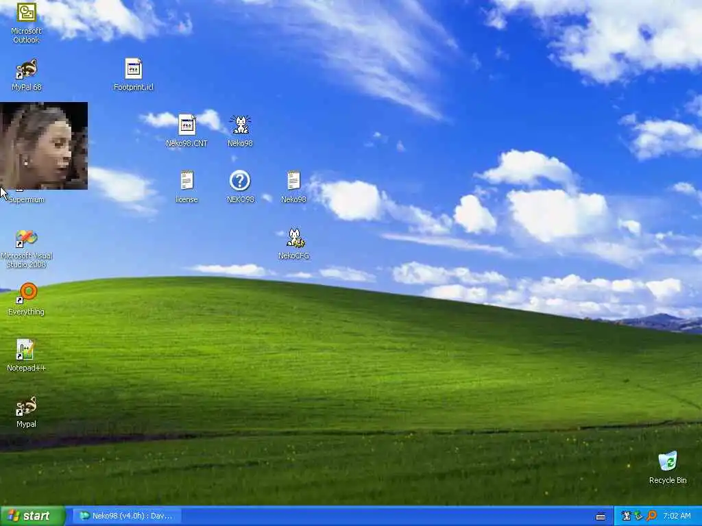Screen dimensions: 702x526
Task: Activate the Neko98 (v4.0h) taskbar button
Action: 127,516
